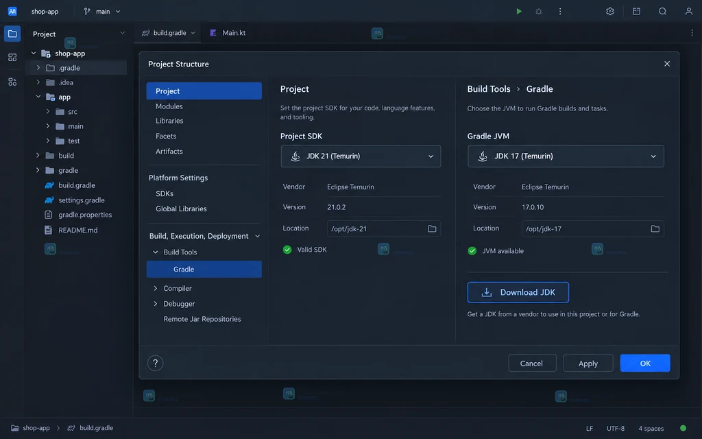Collapse the Build, Execution, Deployment section
This screenshot has height=439, width=702.
tap(258, 236)
